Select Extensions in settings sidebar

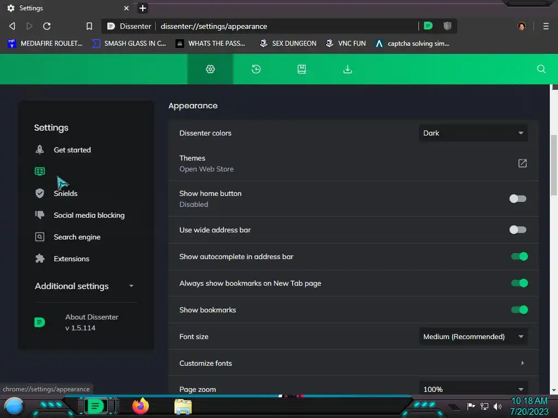[x=71, y=259]
